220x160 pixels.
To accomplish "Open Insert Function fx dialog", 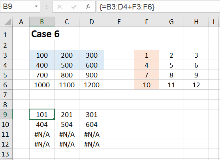I will (88, 7).
